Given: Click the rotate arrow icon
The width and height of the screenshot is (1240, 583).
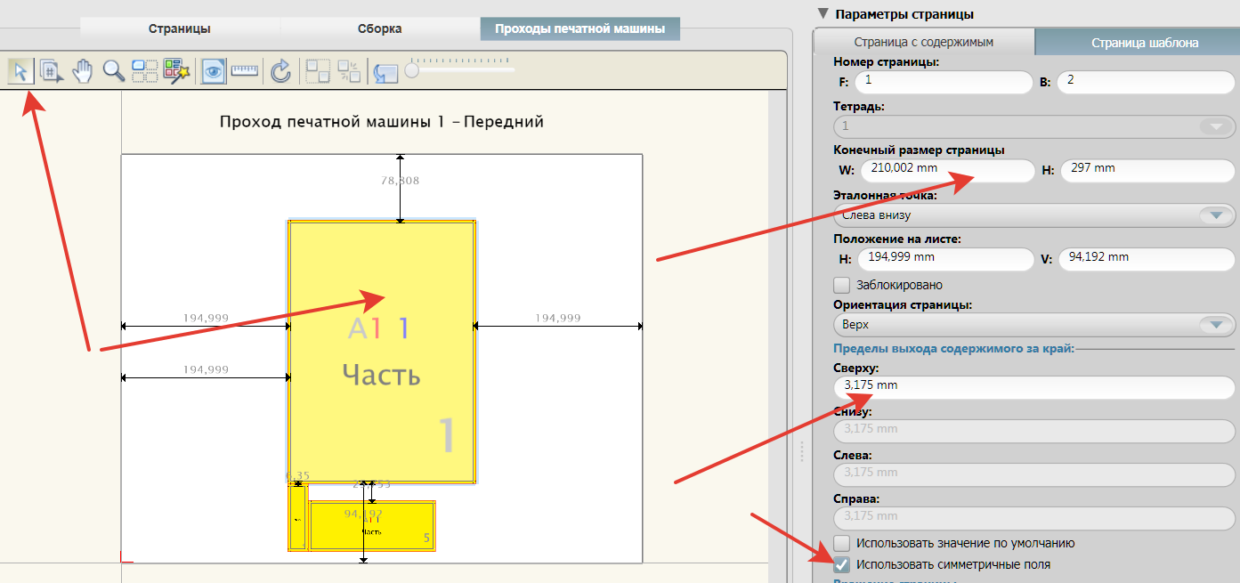Looking at the screenshot, I should tap(281, 71).
